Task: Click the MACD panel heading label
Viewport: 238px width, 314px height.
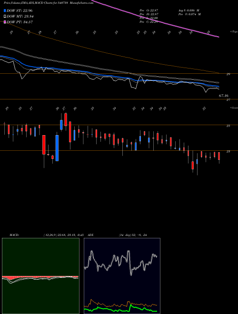Action: click(14, 235)
